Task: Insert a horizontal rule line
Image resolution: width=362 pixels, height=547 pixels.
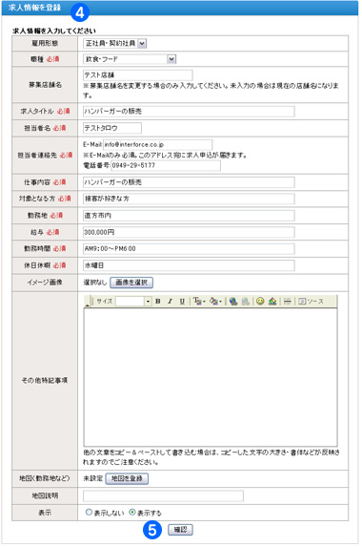Action: pos(287,302)
